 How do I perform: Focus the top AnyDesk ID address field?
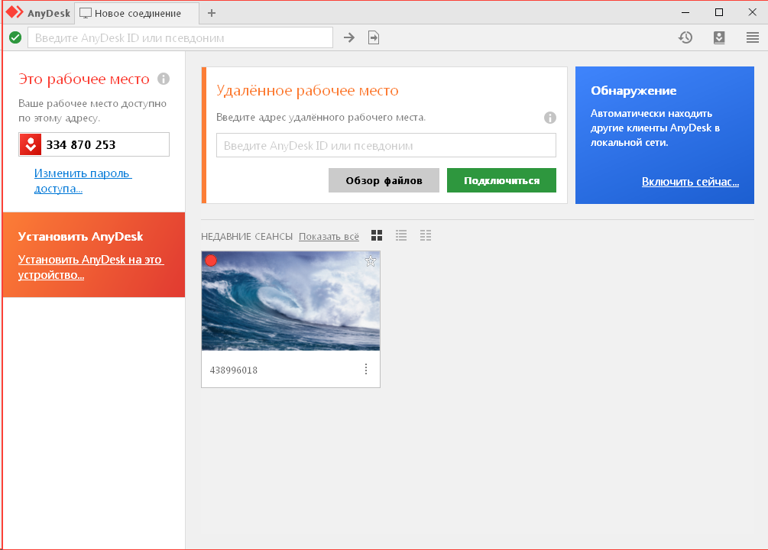pos(180,37)
